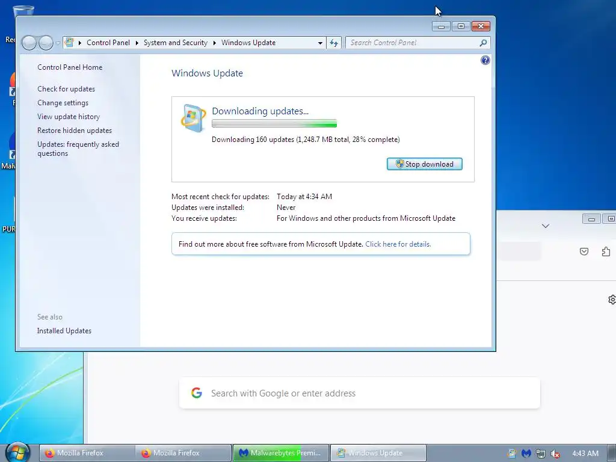Open the Windows Start orb
This screenshot has height=462, width=616.
[17, 452]
